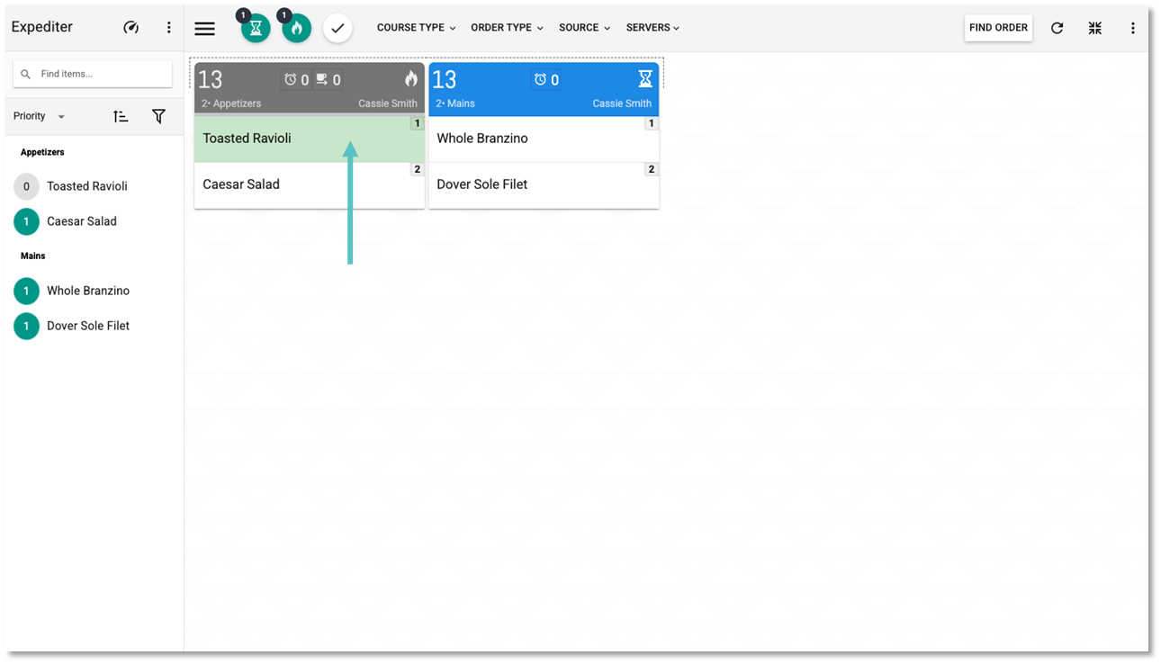Click the Find items search field
The image size is (1161, 664).
[99, 74]
